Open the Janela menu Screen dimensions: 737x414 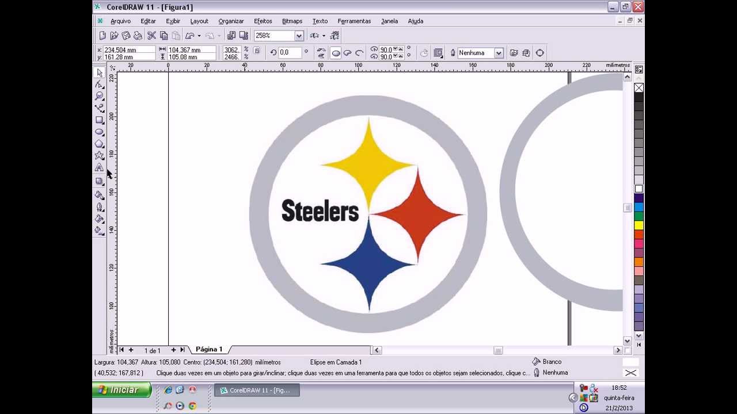[x=389, y=21]
